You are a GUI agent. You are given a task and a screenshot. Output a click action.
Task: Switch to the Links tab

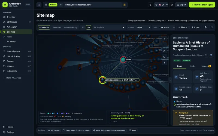[193, 66]
